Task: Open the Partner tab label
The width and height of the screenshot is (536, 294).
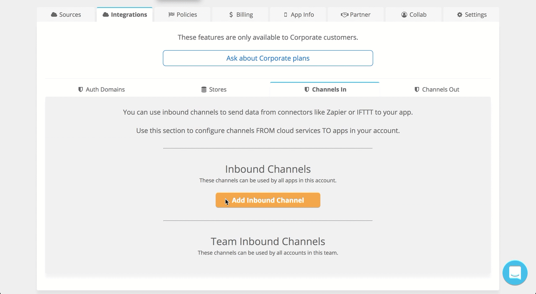Action: (x=360, y=15)
